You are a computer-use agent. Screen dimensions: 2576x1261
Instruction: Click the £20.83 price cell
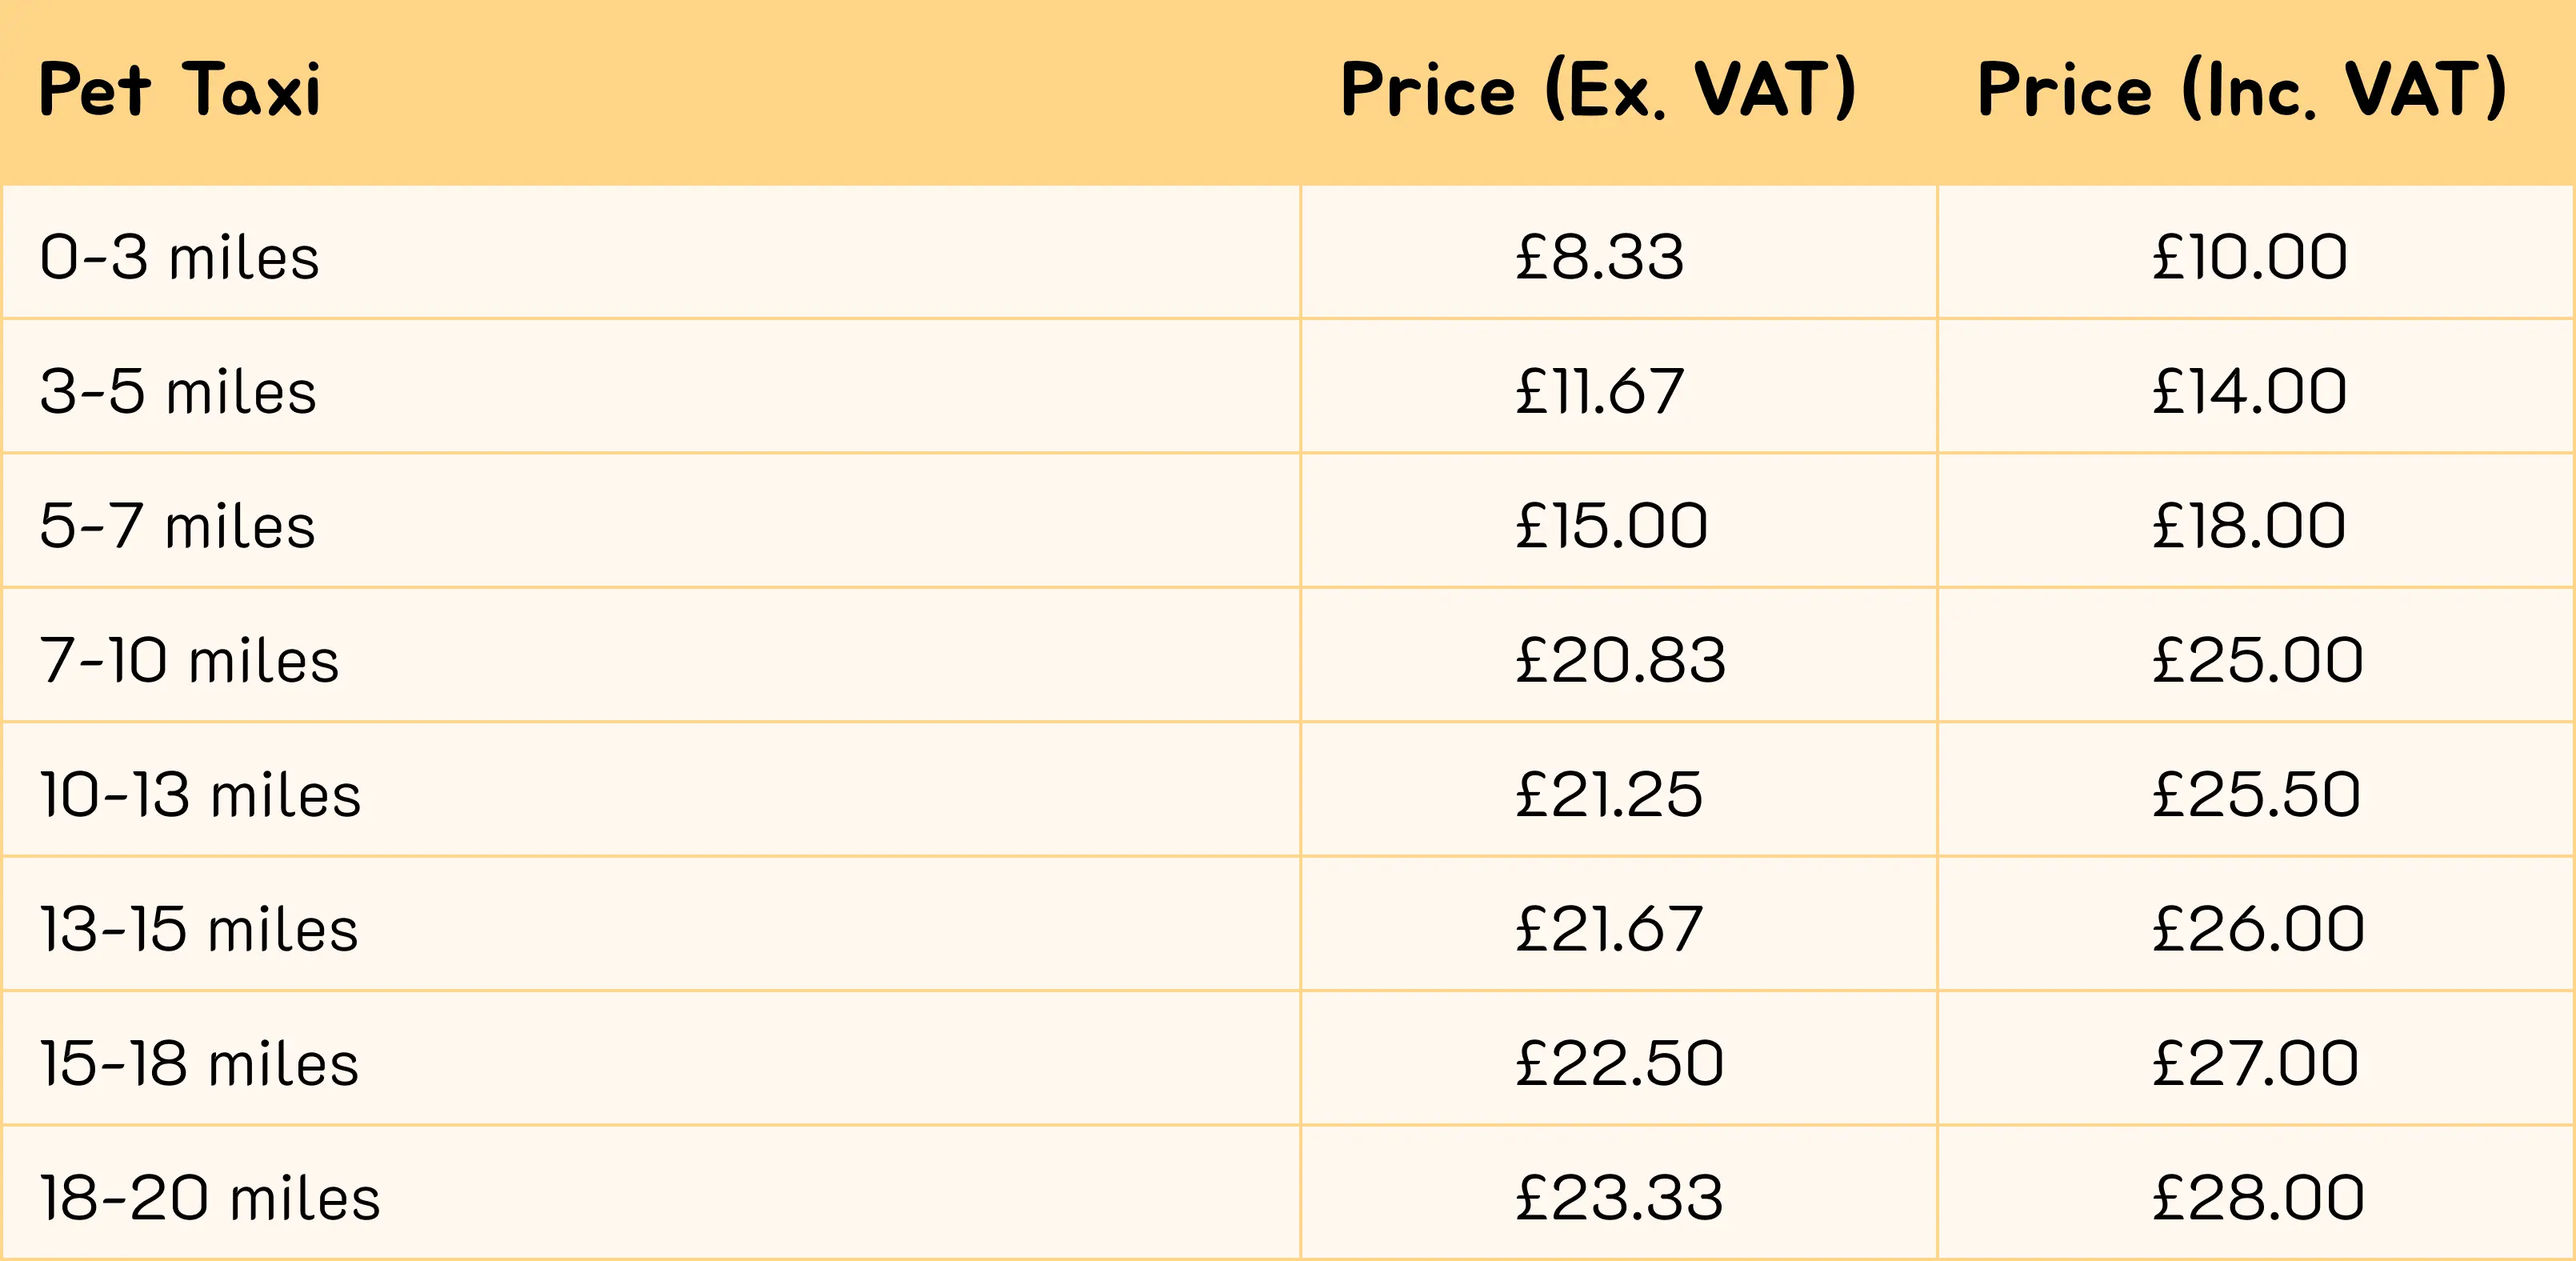click(x=1621, y=660)
